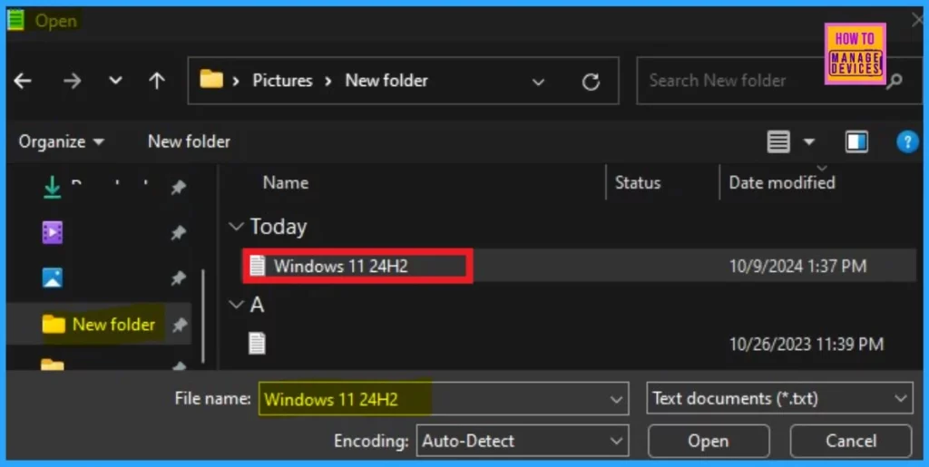Click the pin icon beside New folder
The image size is (929, 467).
coord(180,325)
